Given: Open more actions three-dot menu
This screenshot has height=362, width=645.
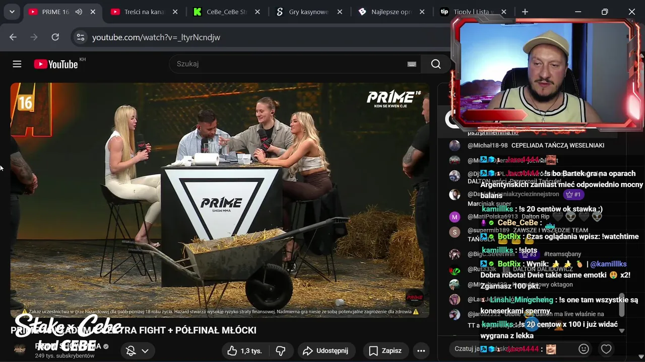Looking at the screenshot, I should pos(421,351).
